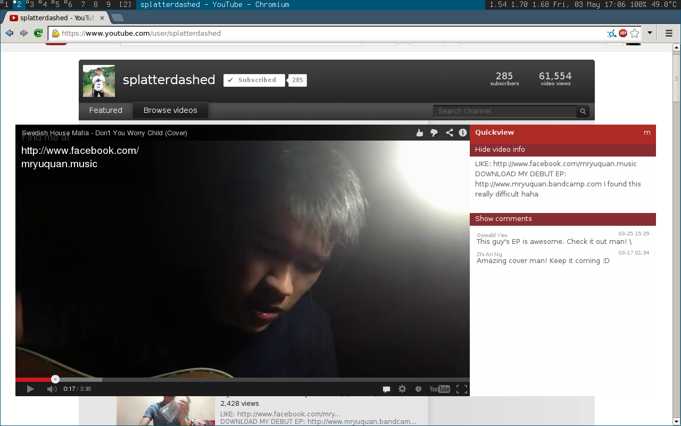Click the '2,428 views' text below the player
Viewport: 681px width, 426px height.
[x=239, y=404]
